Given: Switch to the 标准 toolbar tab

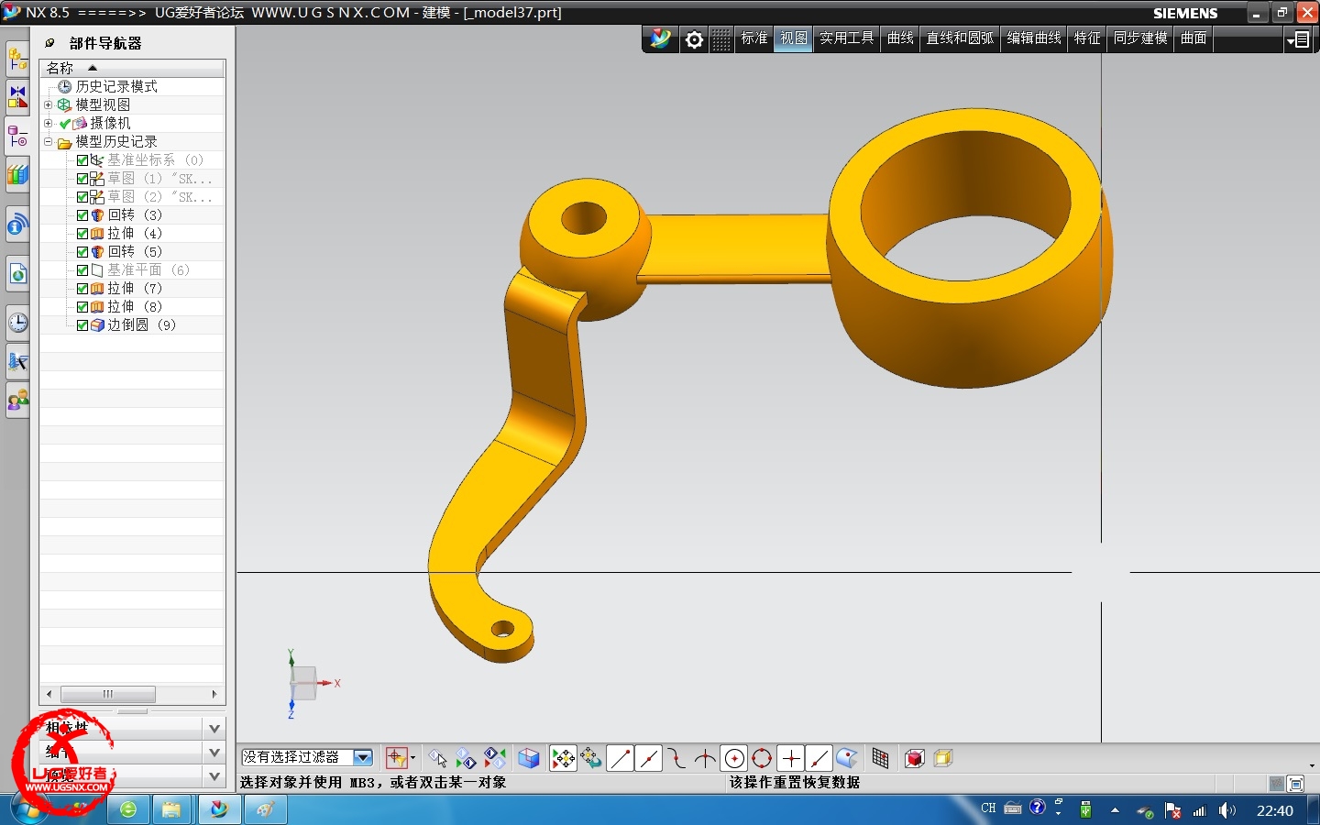Looking at the screenshot, I should [754, 38].
